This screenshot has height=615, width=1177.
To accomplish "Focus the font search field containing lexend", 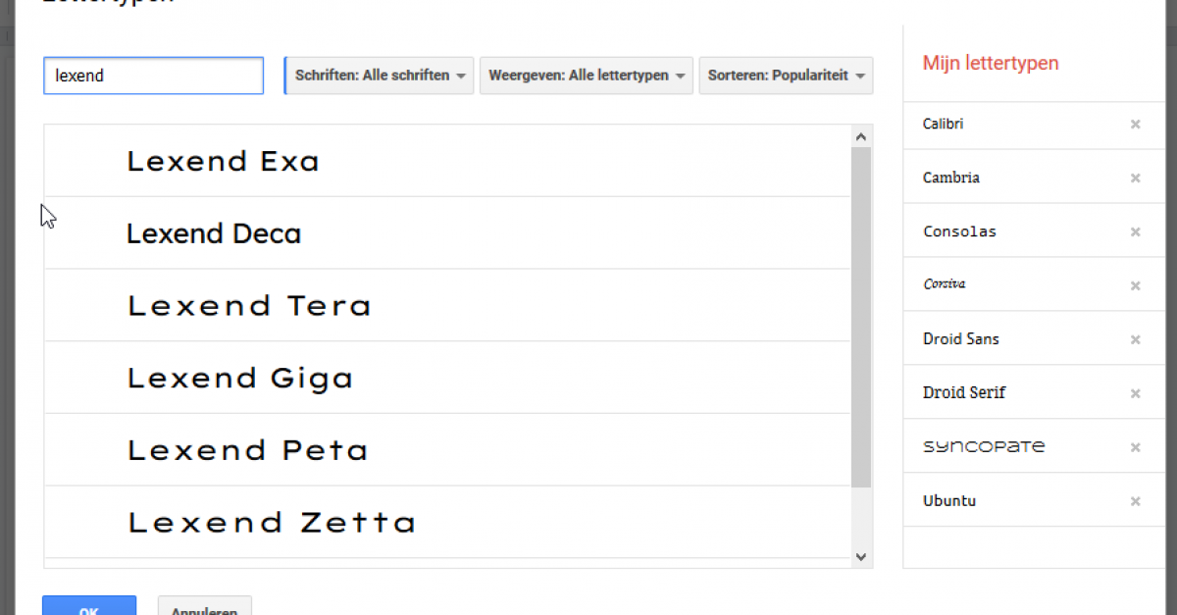I will click(x=154, y=76).
